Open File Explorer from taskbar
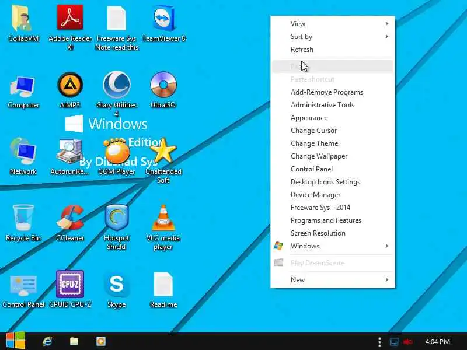The image size is (467, 350). (x=74, y=341)
